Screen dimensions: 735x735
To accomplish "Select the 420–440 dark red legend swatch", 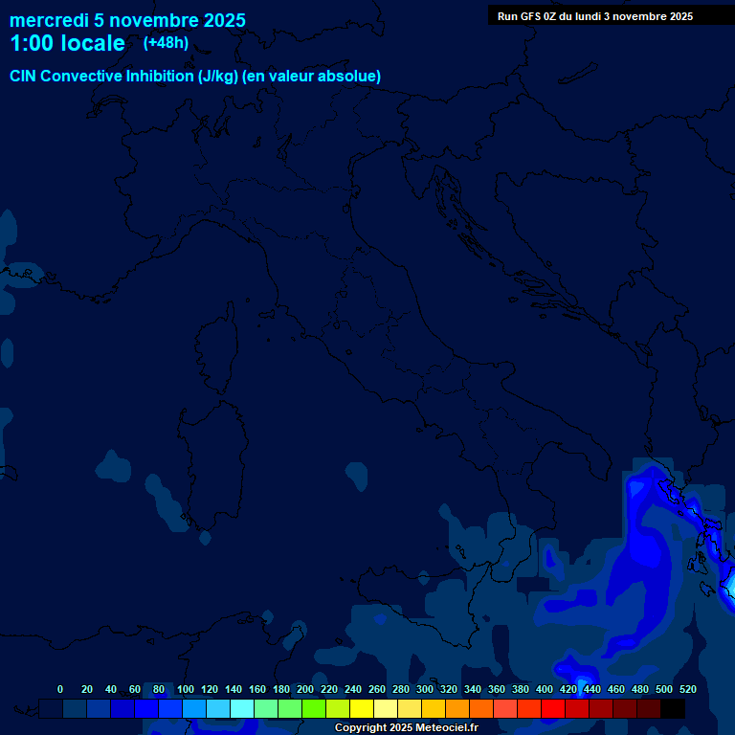I will tap(576, 708).
